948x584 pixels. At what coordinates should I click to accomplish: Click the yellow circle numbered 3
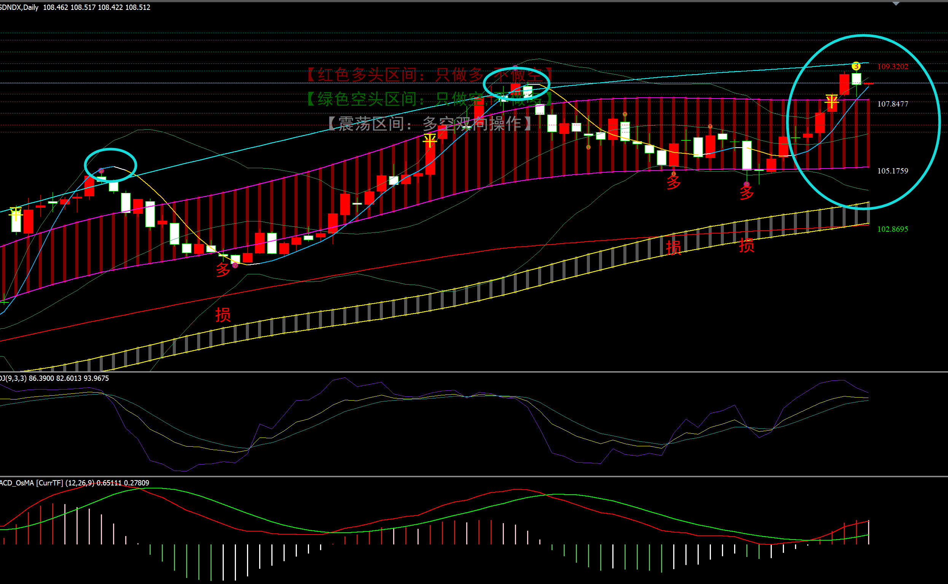[x=856, y=67]
